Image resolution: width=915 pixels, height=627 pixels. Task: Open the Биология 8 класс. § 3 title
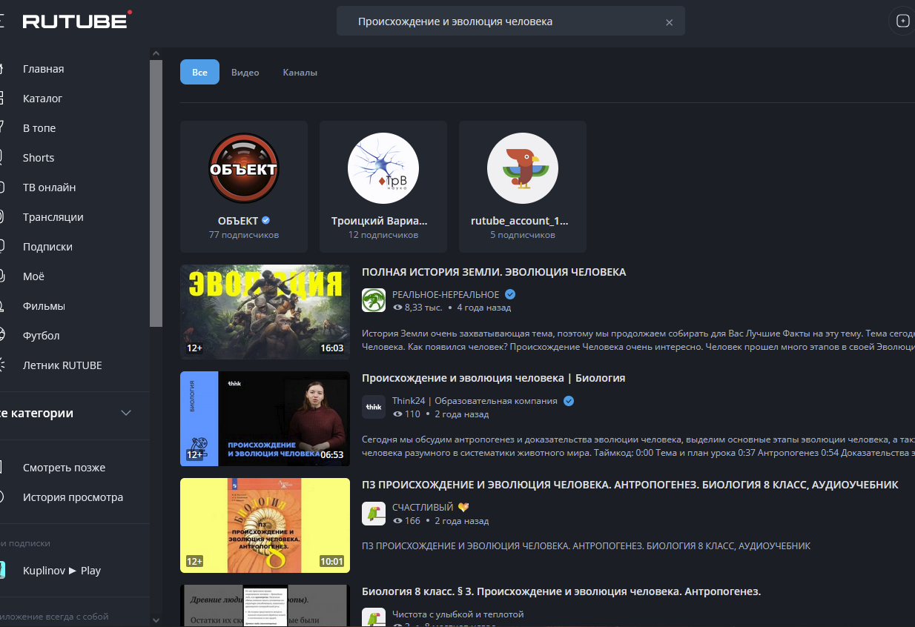point(561,591)
